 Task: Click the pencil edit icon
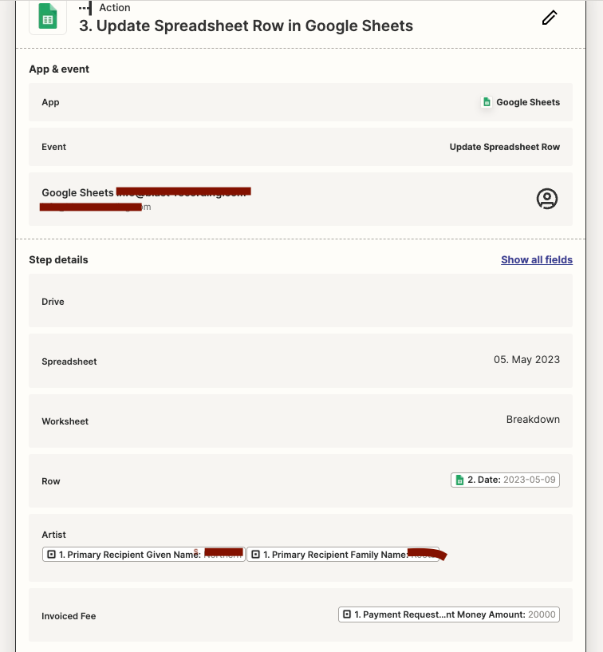[550, 18]
